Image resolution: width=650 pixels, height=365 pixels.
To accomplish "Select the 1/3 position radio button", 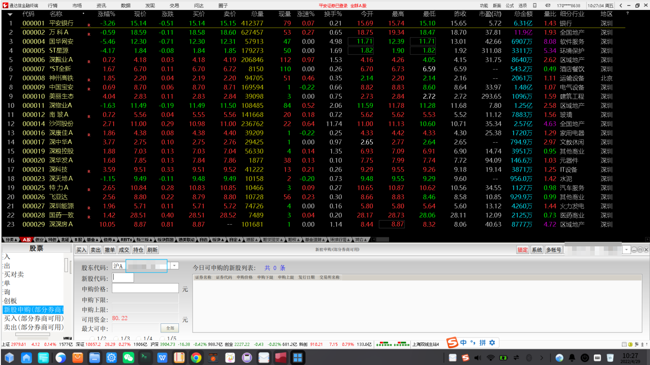I will click(x=116, y=339).
